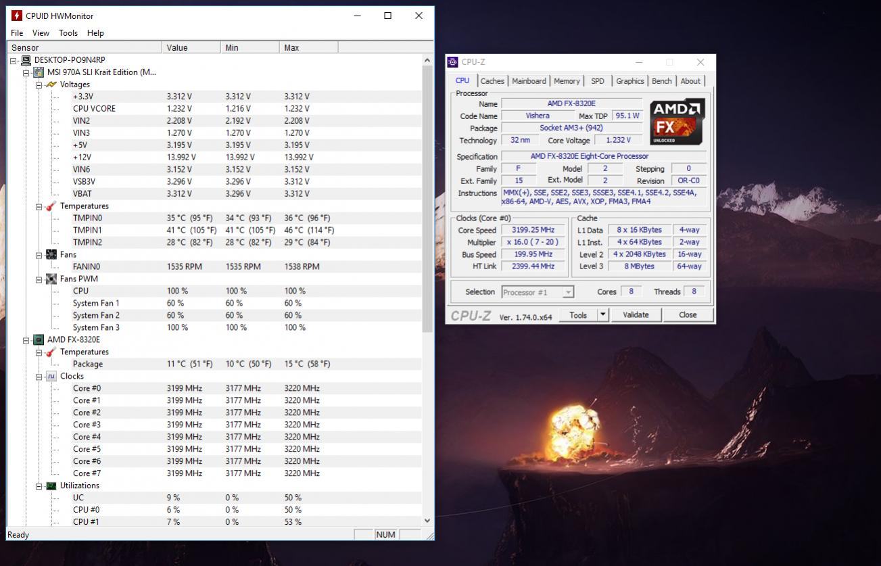Click the Clocks category icon
This screenshot has height=566, width=881.
click(51, 377)
